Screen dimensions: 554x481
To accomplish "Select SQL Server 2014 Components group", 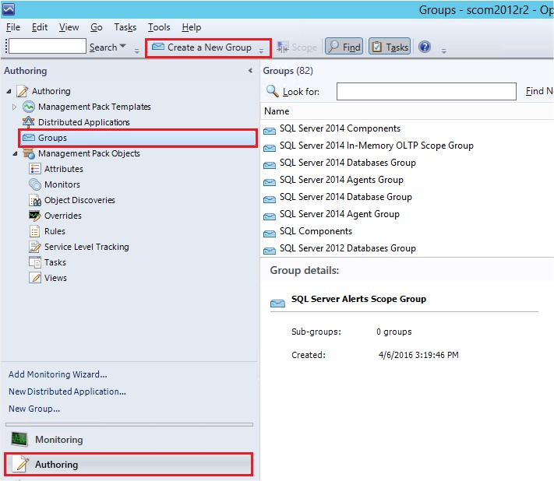I will pos(340,128).
